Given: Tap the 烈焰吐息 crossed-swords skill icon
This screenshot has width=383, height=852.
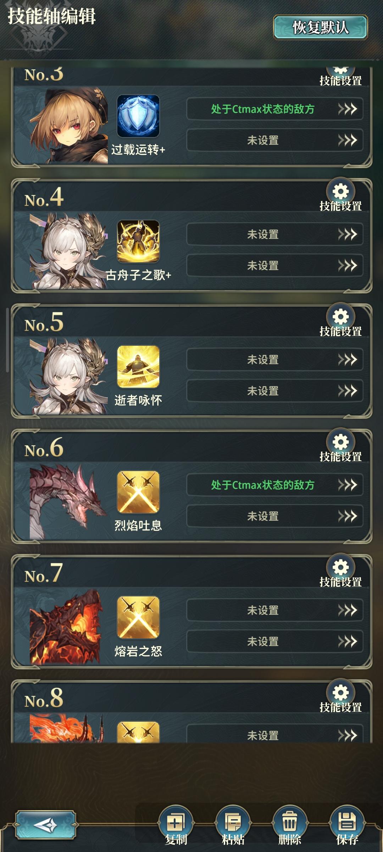Looking at the screenshot, I should (138, 492).
